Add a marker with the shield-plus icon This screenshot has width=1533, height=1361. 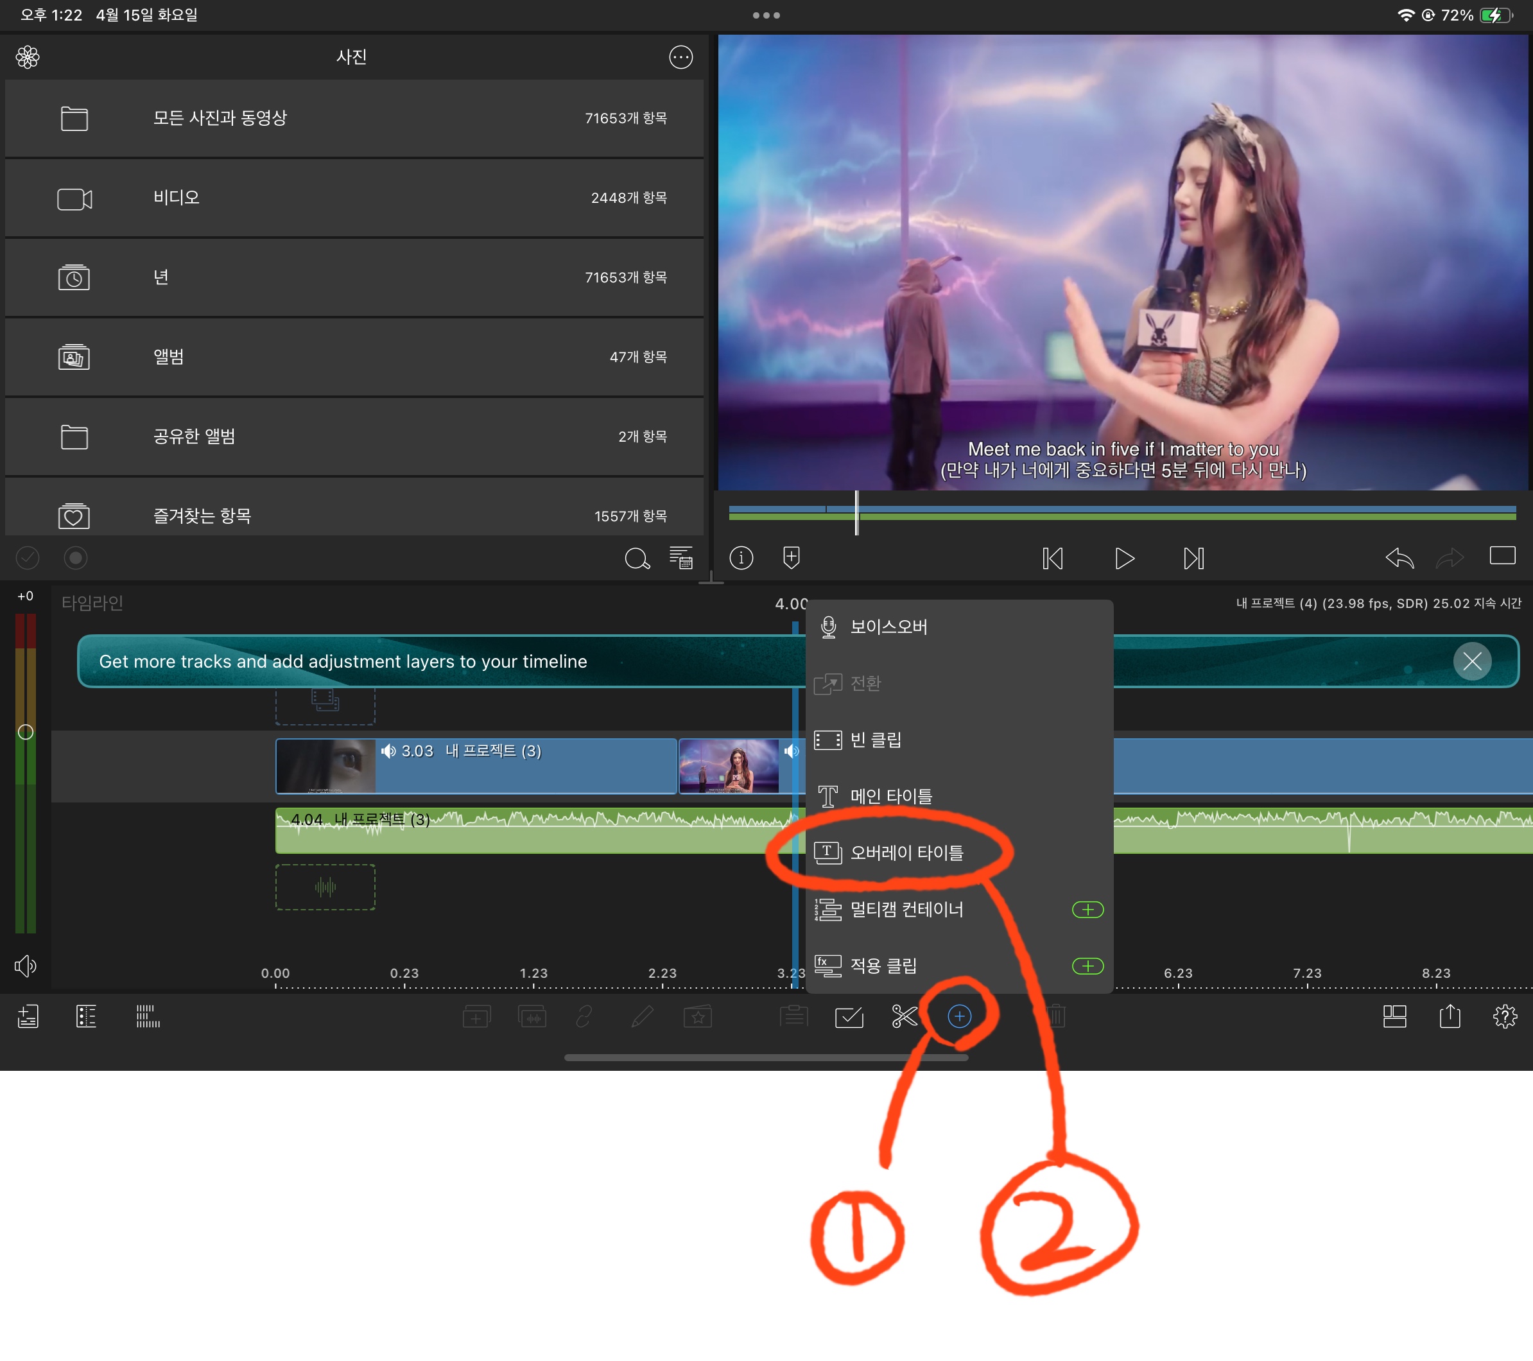tap(792, 558)
